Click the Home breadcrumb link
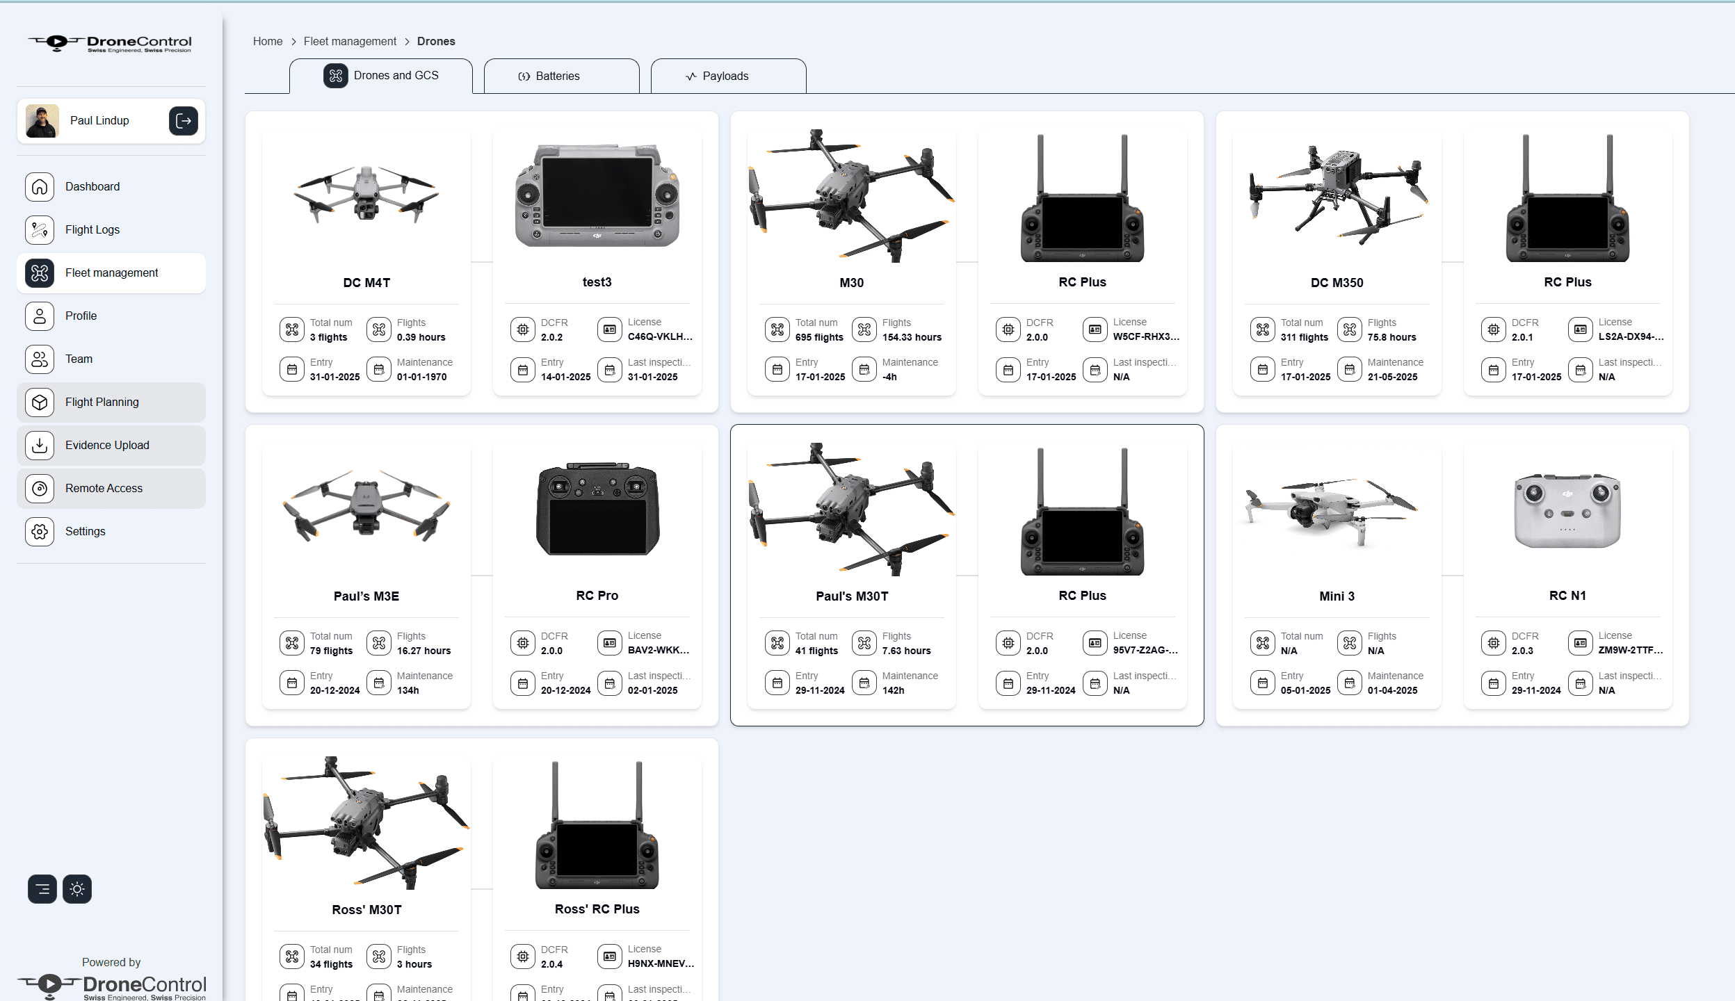This screenshot has width=1735, height=1001. tap(267, 42)
